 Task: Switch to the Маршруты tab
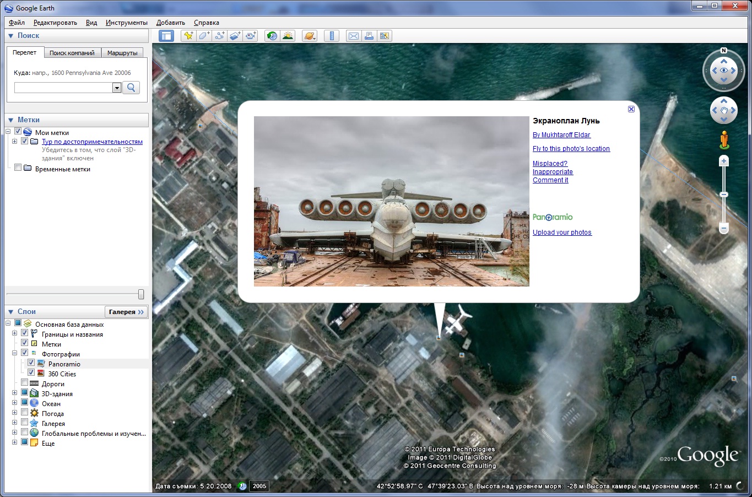pyautogui.click(x=122, y=53)
